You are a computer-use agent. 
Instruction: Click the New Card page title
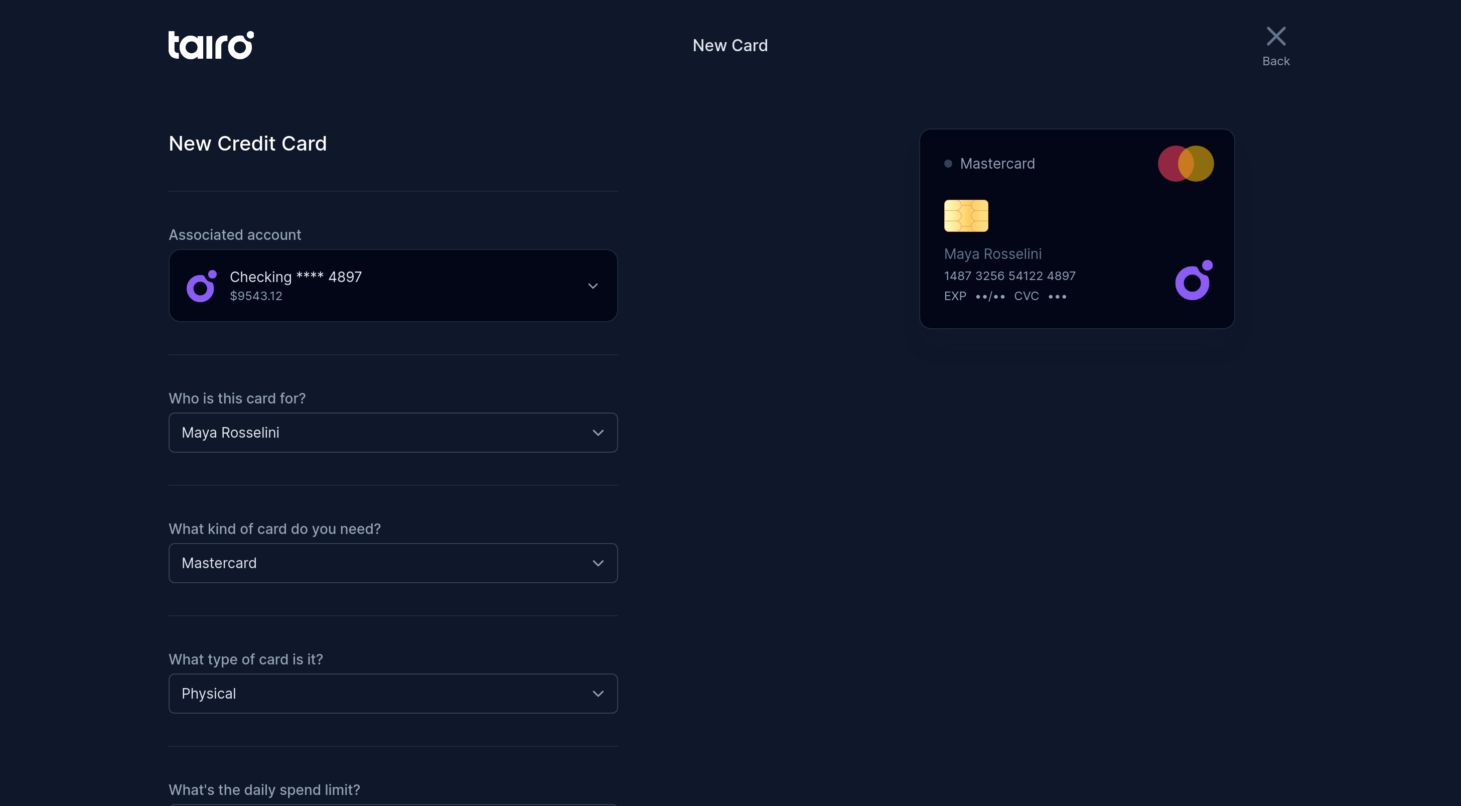[729, 45]
